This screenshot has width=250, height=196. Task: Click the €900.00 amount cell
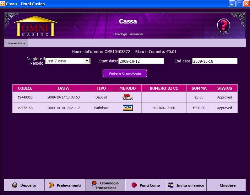click(199, 108)
